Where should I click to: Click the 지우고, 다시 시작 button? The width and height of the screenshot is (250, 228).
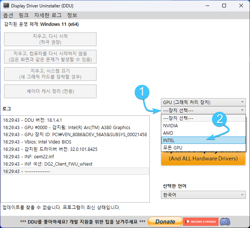pos(50,39)
